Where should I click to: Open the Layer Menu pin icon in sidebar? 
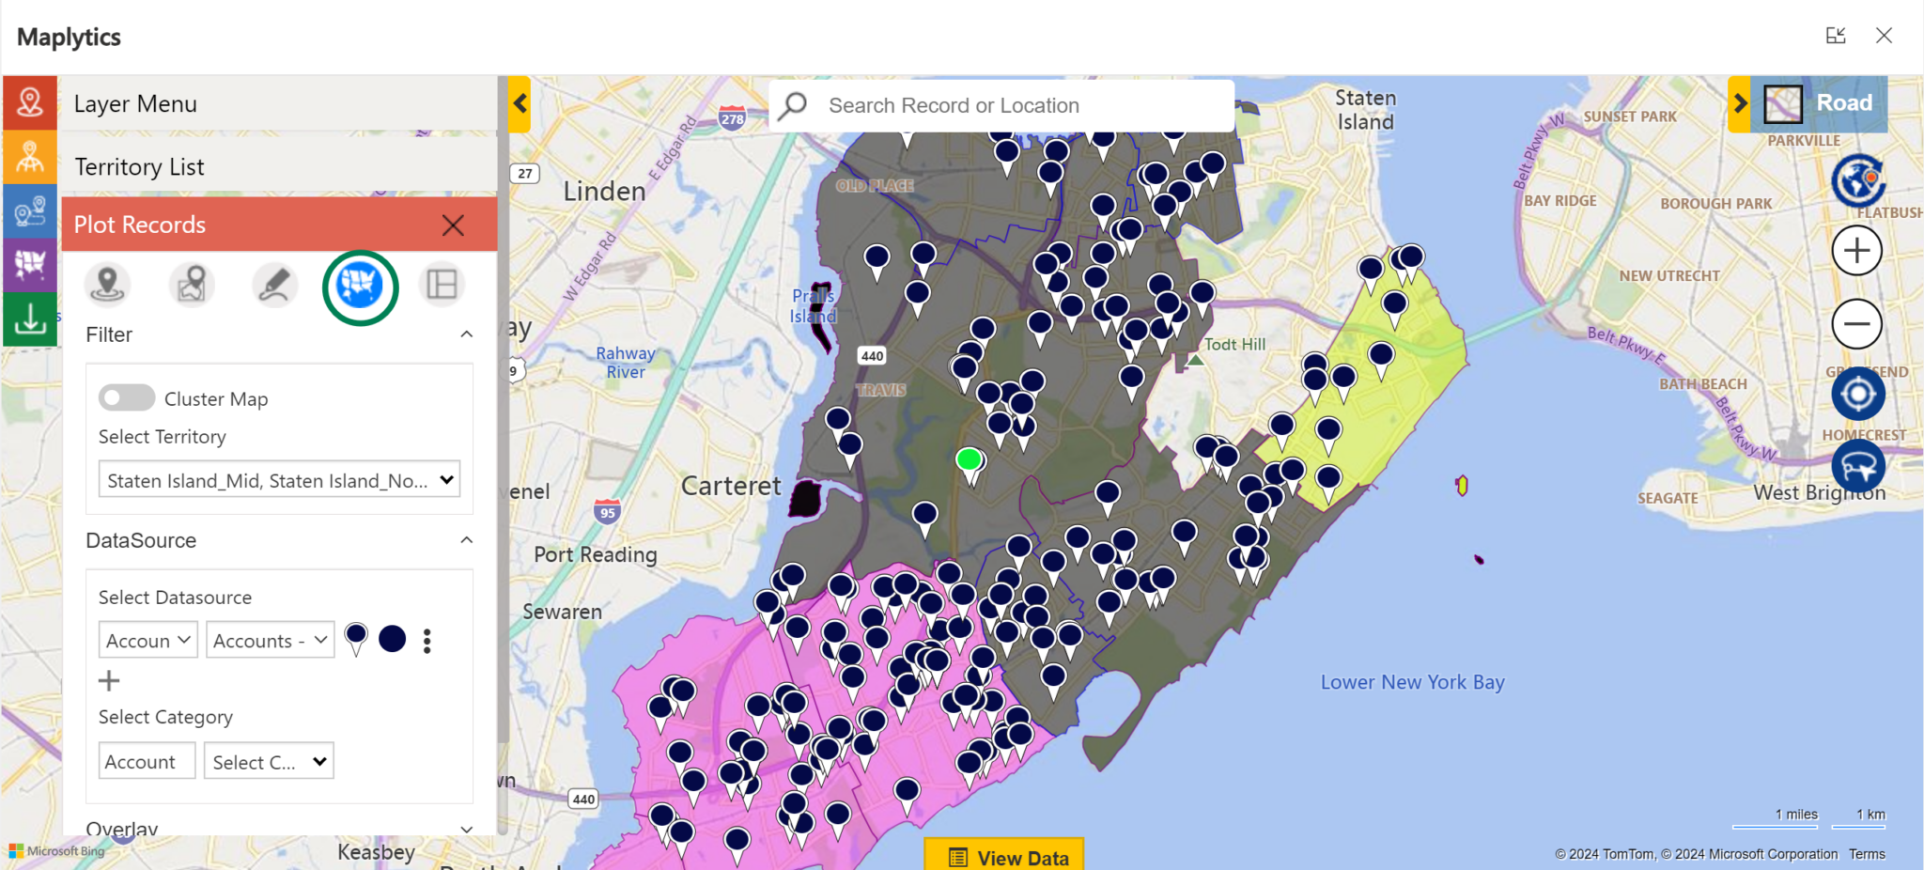tap(29, 103)
